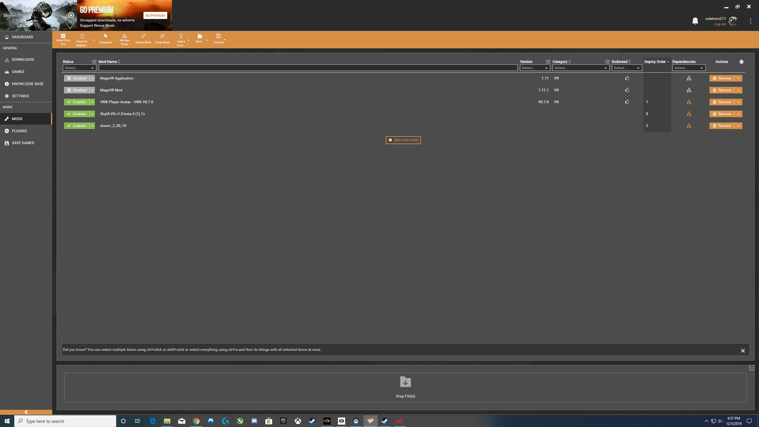This screenshot has height=427, width=759.
Task: Click the dependencies icon for sksevr_2_00_10
Action: 688,126
